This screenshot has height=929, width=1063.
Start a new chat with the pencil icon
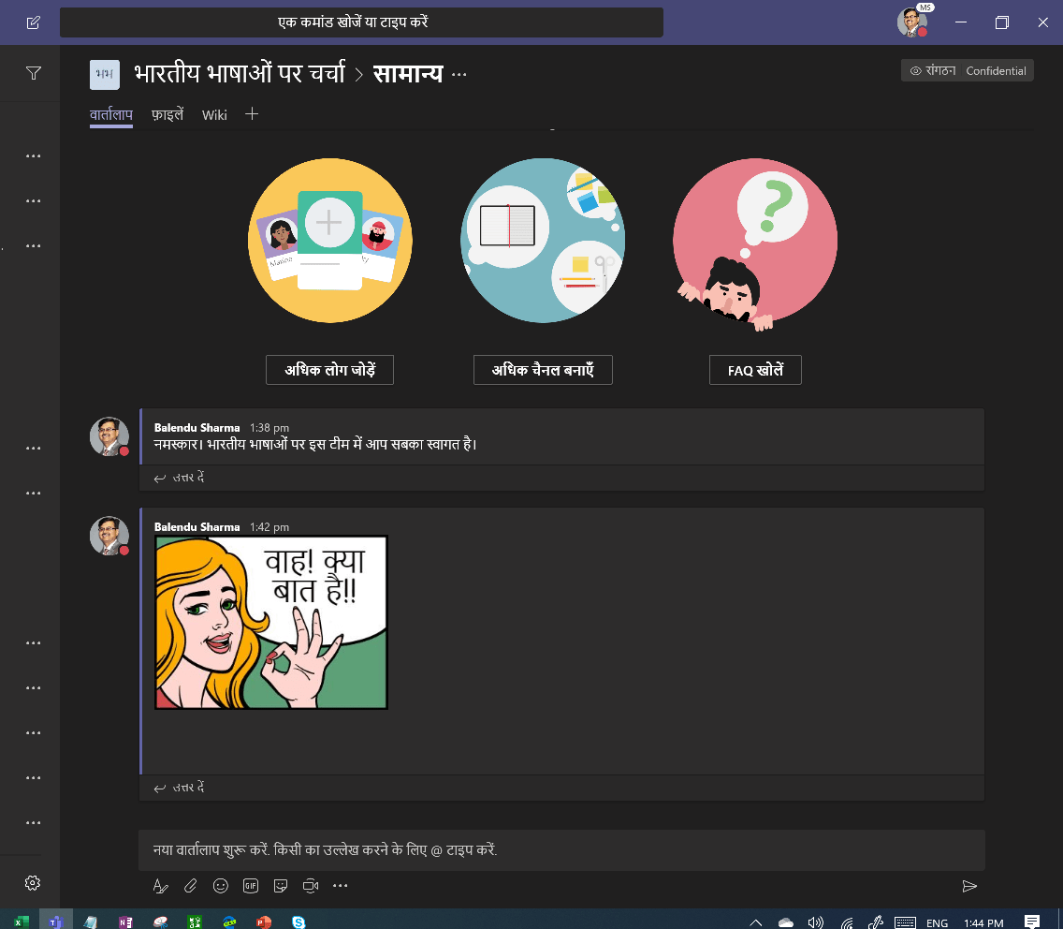pos(31,22)
